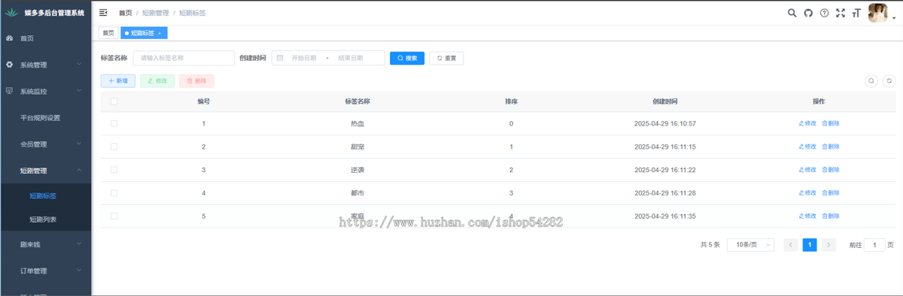Image resolution: width=903 pixels, height=296 pixels.
Task: Edit the 甜宠 row via 修改
Action: tap(807, 146)
